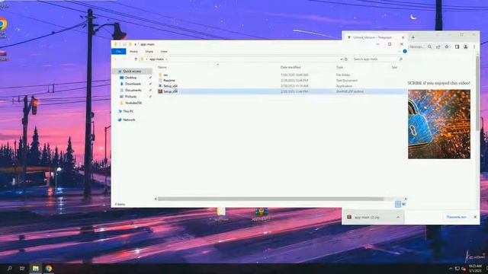
Task: Click the padlock image on webpage
Action: click(x=439, y=124)
